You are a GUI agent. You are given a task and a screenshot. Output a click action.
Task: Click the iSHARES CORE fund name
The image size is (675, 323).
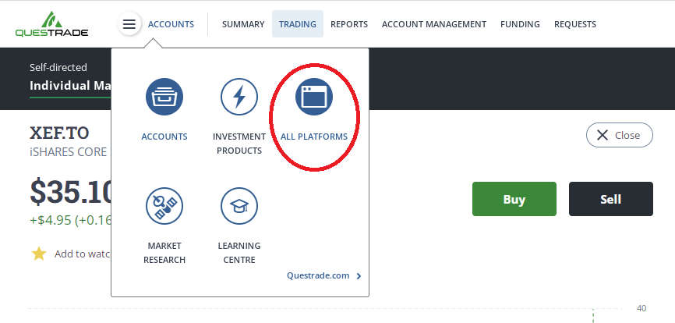click(68, 152)
